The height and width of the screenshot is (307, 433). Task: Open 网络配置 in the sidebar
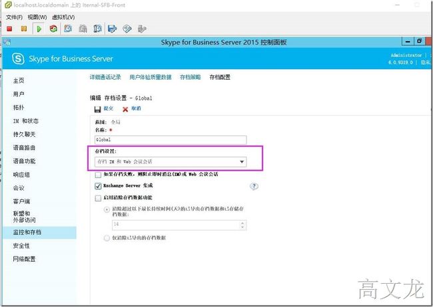coord(24,259)
